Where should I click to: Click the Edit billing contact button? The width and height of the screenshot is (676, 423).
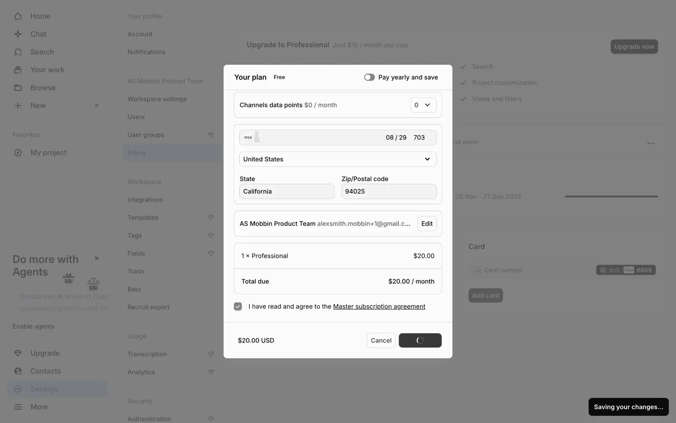[x=427, y=224]
